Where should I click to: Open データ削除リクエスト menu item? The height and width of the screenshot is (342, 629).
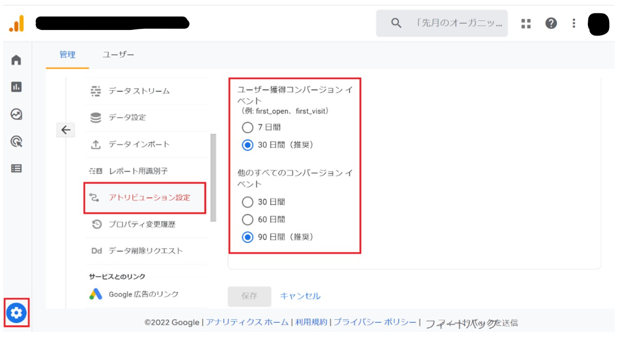click(146, 251)
